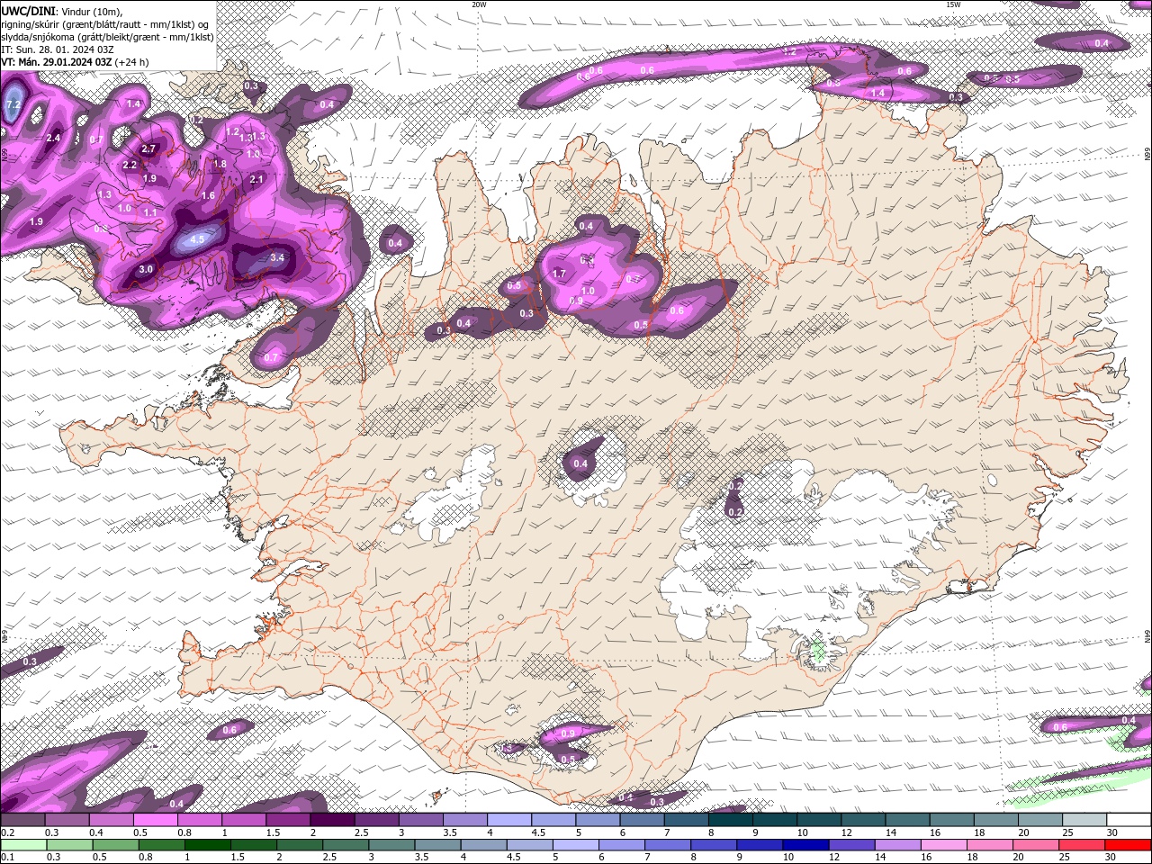Select the "3.4" precipitation value on the map
The width and height of the screenshot is (1152, 864).
click(277, 258)
